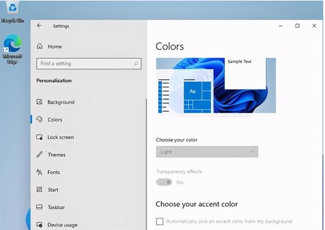This screenshot has height=230, width=325.
Task: Expand the Light dropdown arrow
Action: (253, 152)
